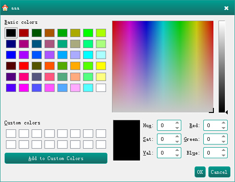The image size is (235, 182).
Task: Increase the Hue value with up arrow
Action: [177, 123]
